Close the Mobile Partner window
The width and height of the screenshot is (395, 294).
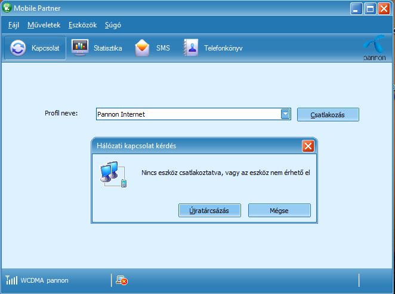[384, 9]
